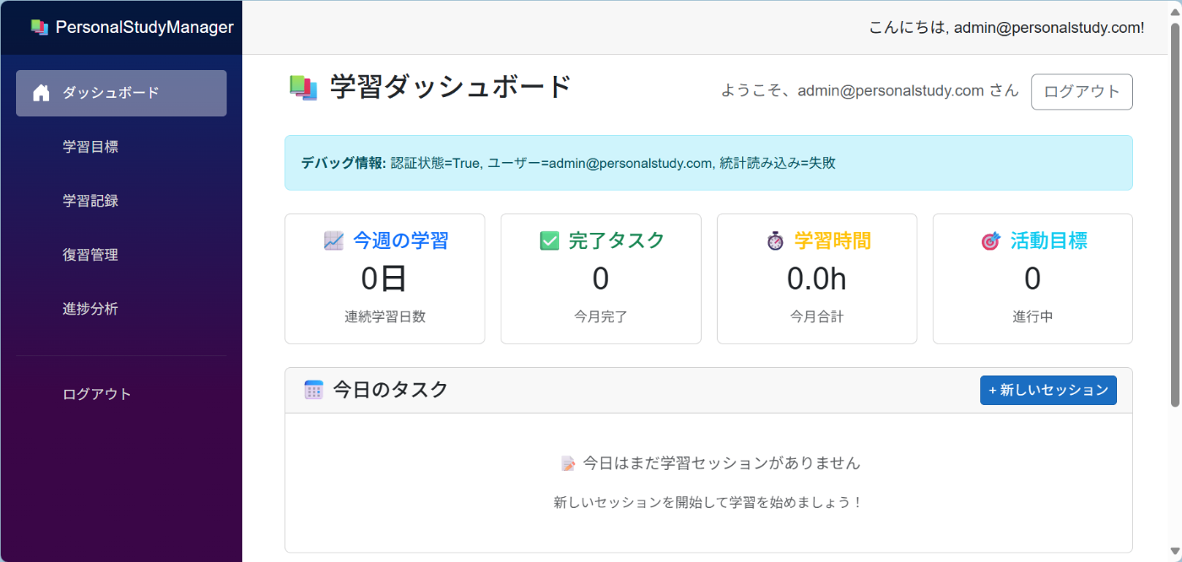Click the memo icon in empty session message
The image size is (1182, 562).
[x=568, y=463]
